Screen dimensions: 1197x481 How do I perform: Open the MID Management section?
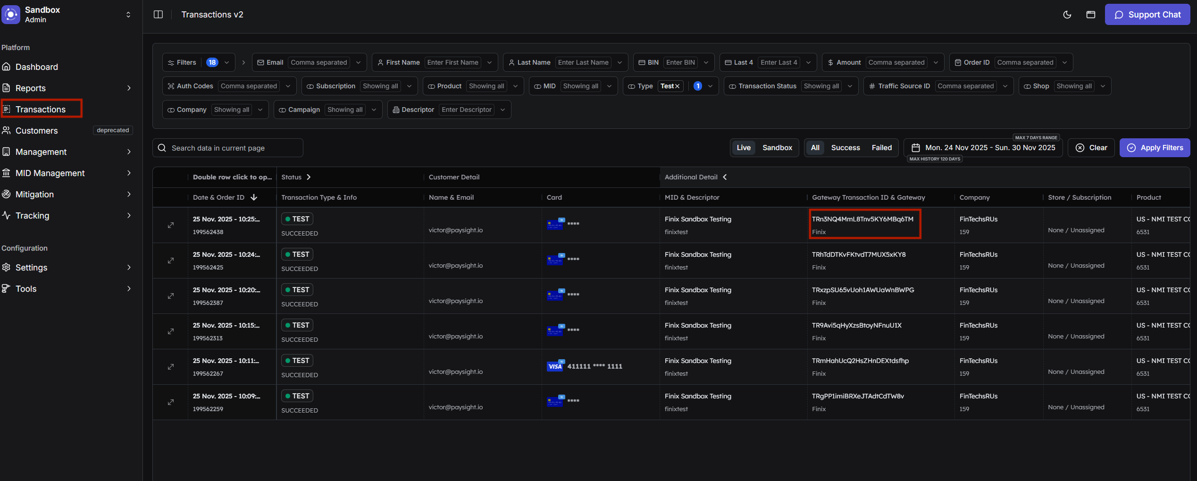[x=50, y=173]
